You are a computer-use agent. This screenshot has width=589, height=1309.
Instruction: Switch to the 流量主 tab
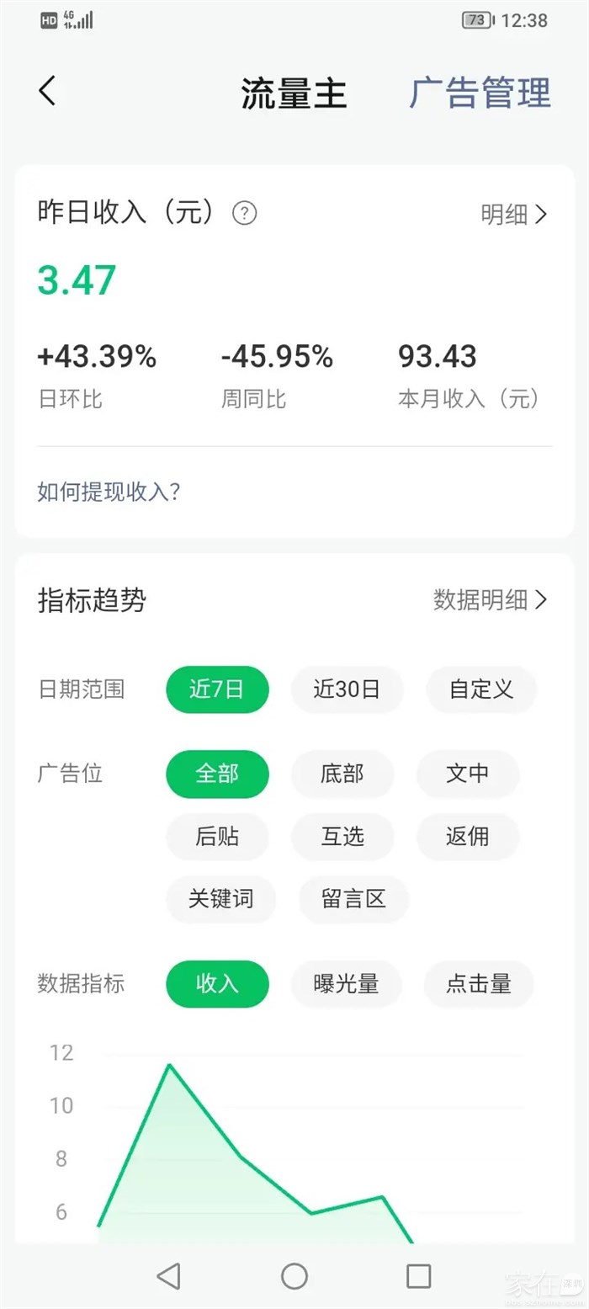[294, 93]
